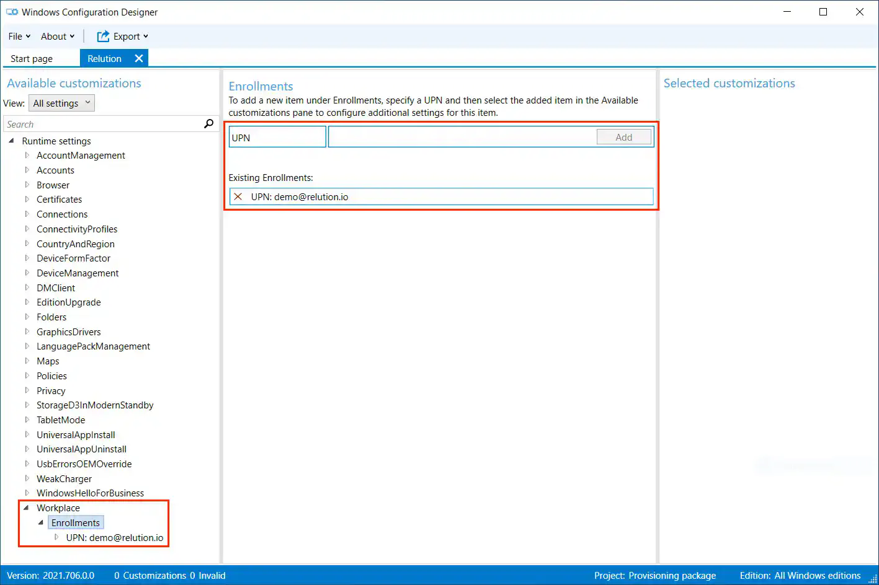Select WindowsHelloForBusiness in the settings tree
This screenshot has width=879, height=585.
coord(91,493)
